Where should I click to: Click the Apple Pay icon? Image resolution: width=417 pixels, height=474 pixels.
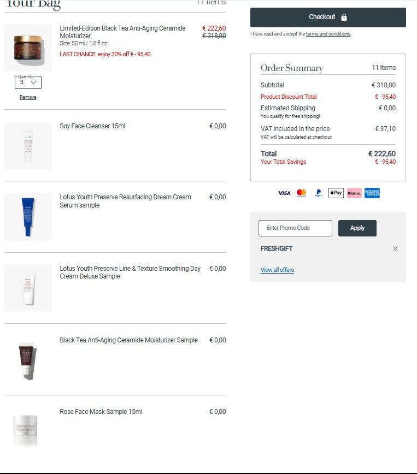[336, 193]
